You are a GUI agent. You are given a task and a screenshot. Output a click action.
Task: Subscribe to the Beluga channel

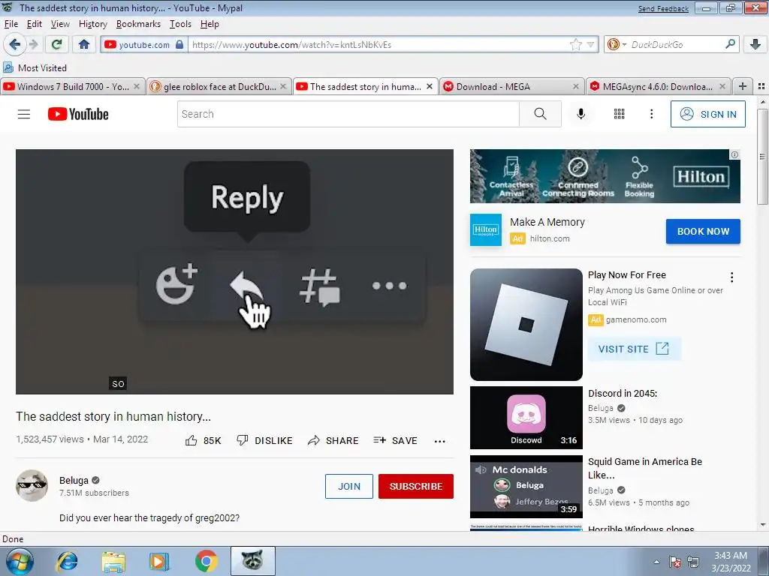coord(416,486)
